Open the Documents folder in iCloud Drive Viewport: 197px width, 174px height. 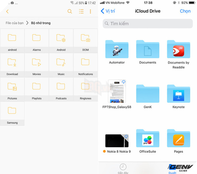point(148,49)
